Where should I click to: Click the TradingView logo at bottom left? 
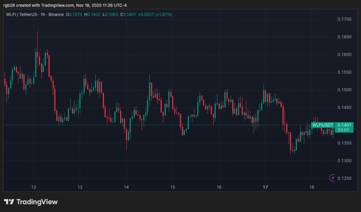[x=31, y=202]
